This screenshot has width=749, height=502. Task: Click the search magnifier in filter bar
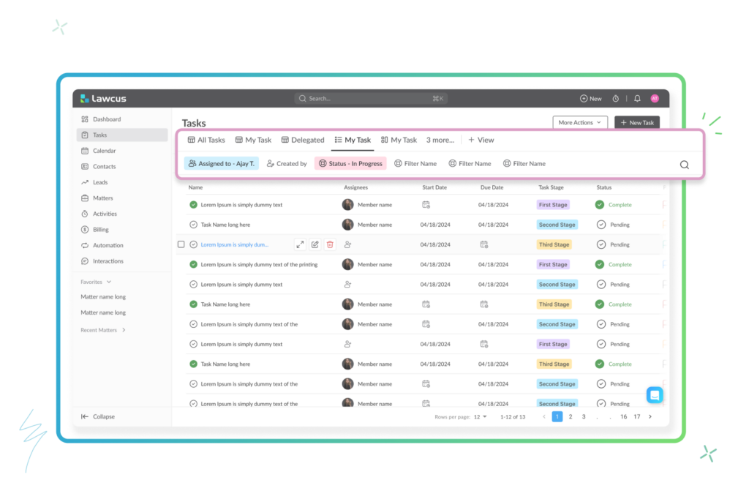685,165
